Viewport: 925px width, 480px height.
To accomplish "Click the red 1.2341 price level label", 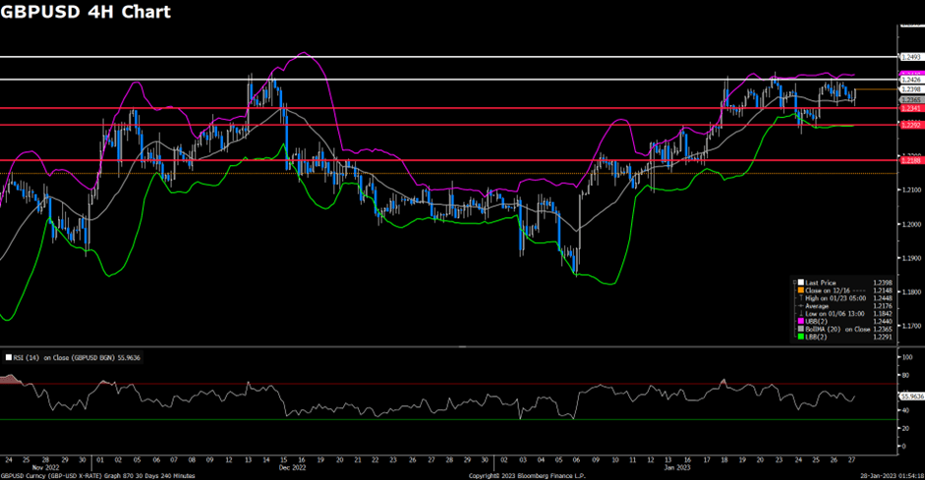I will click(911, 108).
